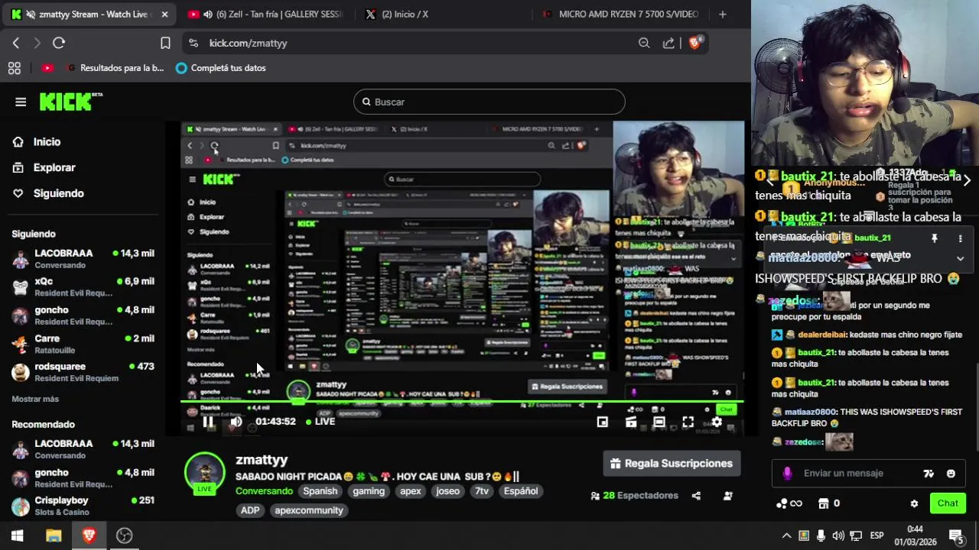Close the zmattyy Stream tab
The width and height of the screenshot is (979, 550).
click(x=164, y=15)
